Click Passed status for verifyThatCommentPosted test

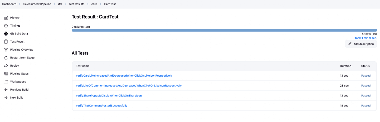tap(366, 106)
